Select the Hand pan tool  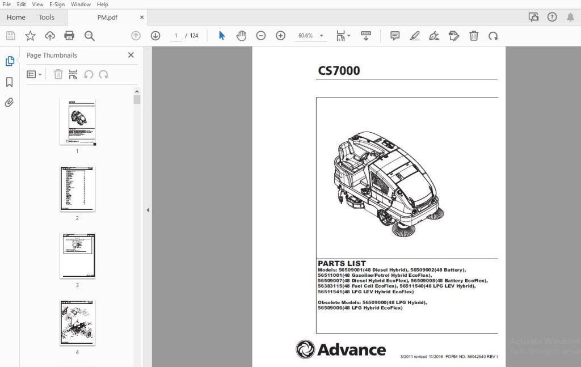241,36
